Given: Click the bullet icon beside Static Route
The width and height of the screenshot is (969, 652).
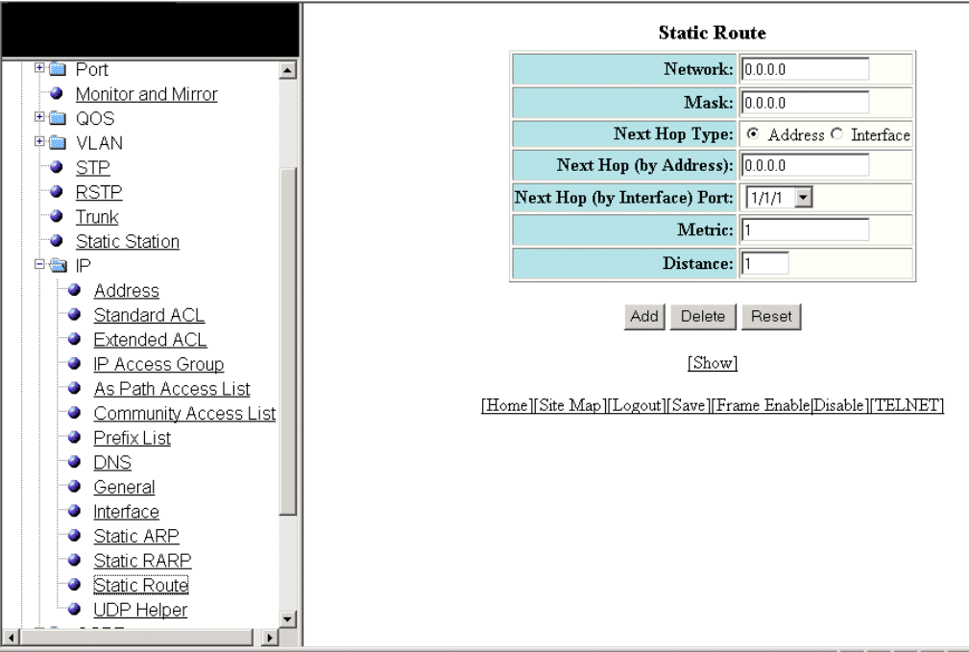Looking at the screenshot, I should 74,584.
